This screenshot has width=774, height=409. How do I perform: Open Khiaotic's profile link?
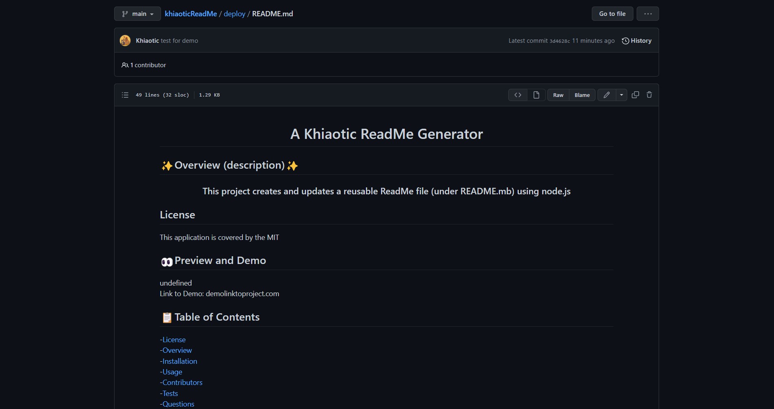(147, 40)
